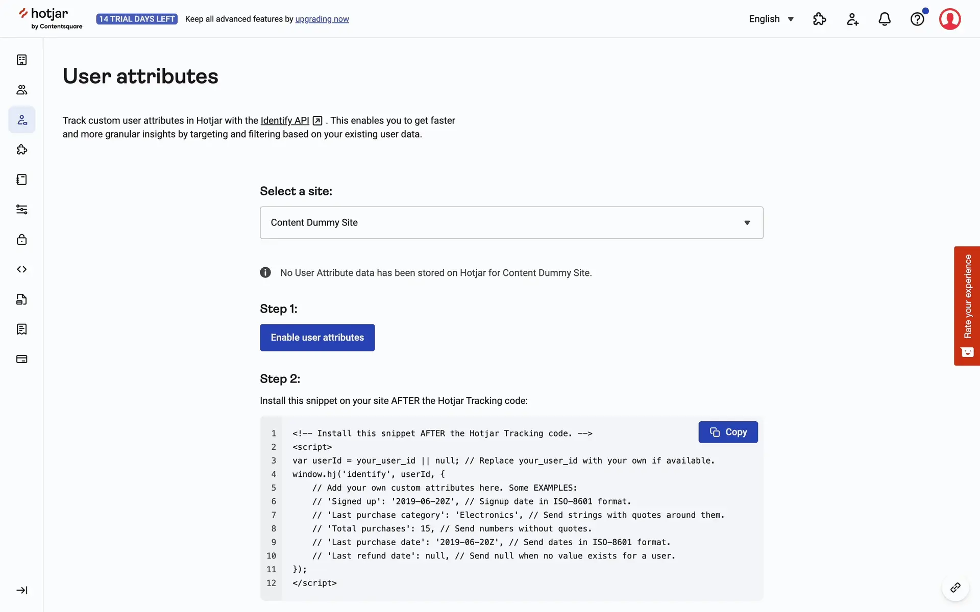Open the billing card icon in sidebar

click(x=21, y=359)
